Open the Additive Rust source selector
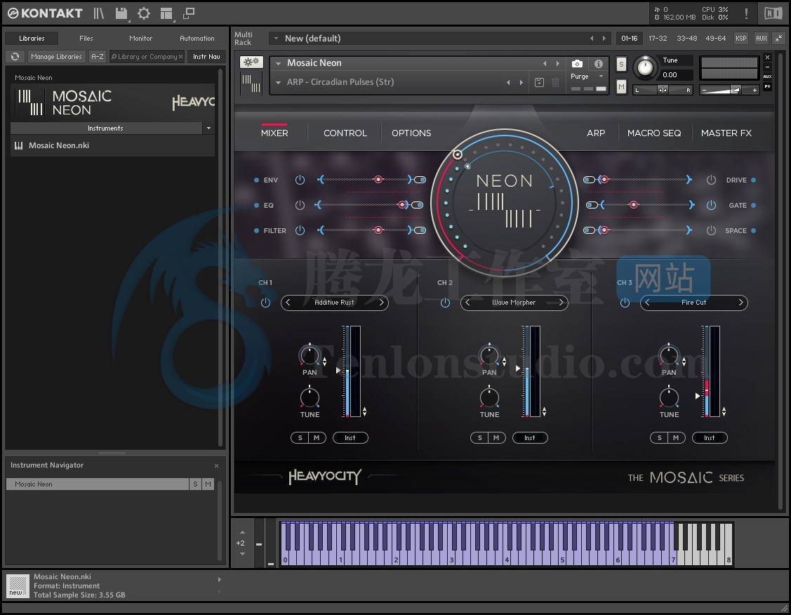This screenshot has width=791, height=615. click(x=334, y=302)
